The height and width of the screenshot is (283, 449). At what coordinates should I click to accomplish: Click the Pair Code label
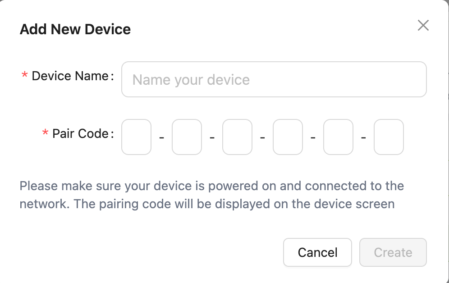(80, 134)
